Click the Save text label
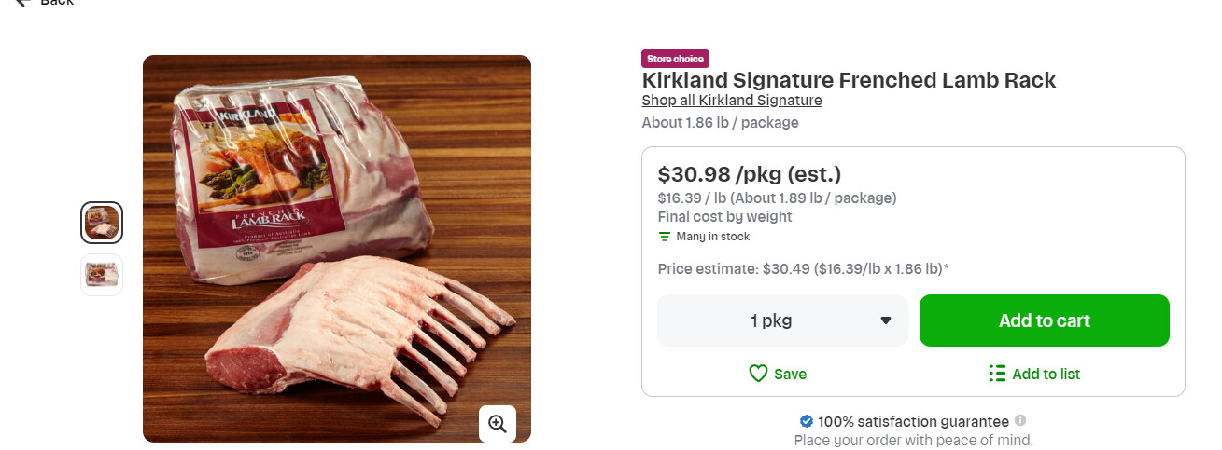 (790, 375)
